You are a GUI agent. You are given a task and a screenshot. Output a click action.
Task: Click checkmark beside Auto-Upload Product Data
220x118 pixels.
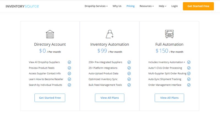129,74
